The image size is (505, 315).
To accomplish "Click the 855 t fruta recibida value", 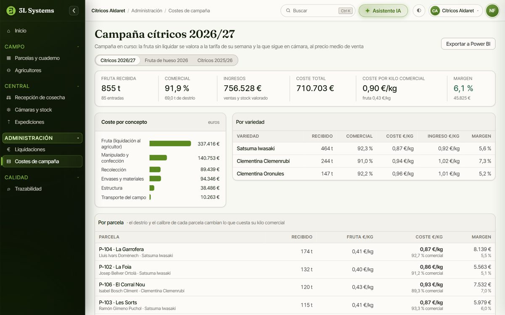I will pos(111,88).
